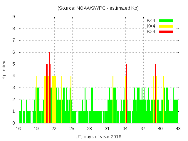Click x-axis tick label 43

point(178,128)
